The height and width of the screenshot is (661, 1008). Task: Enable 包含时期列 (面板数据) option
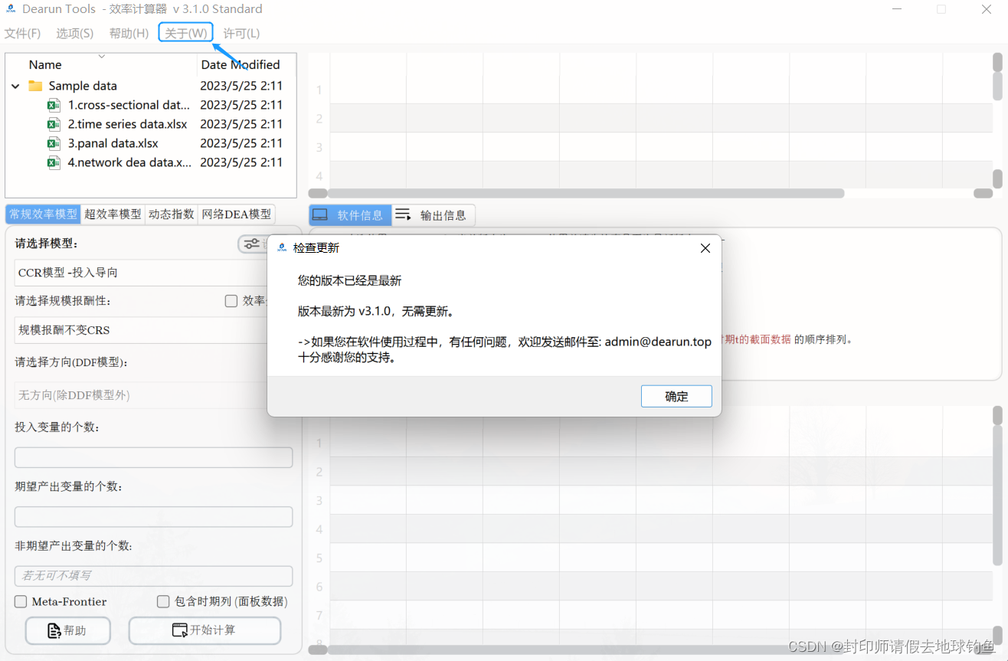coord(163,601)
